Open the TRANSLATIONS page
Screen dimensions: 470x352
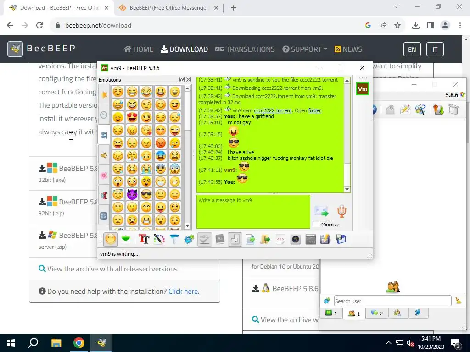[x=245, y=49]
